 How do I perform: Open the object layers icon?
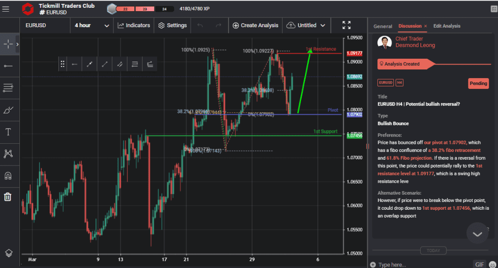tap(9, 253)
